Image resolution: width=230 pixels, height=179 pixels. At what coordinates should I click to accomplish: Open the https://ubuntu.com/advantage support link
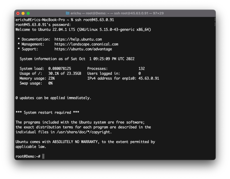(83, 49)
